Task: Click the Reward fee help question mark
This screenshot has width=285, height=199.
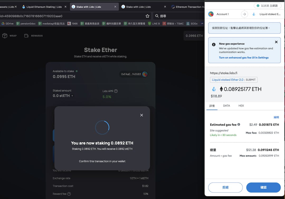Action: pos(69,194)
